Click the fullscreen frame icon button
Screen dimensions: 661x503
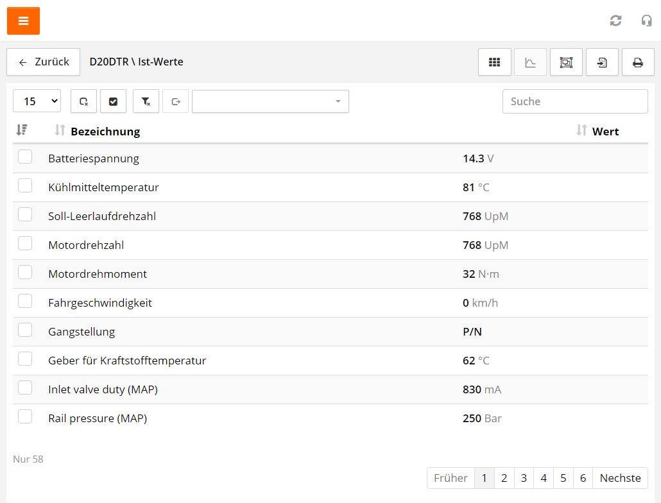[566, 62]
